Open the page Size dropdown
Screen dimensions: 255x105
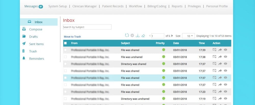(189, 36)
